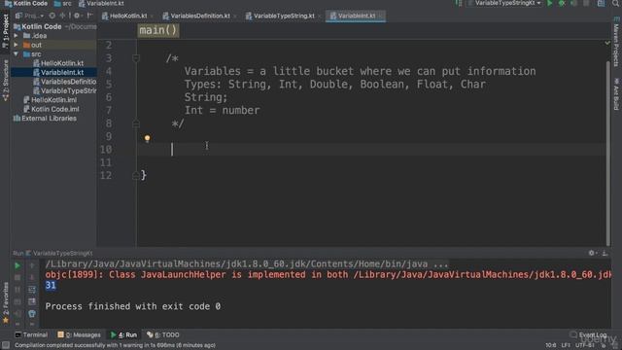Toggle Ant Build side panel
The image size is (622, 350).
[616, 94]
